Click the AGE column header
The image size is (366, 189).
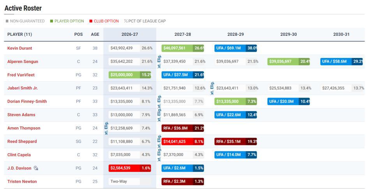click(95, 34)
